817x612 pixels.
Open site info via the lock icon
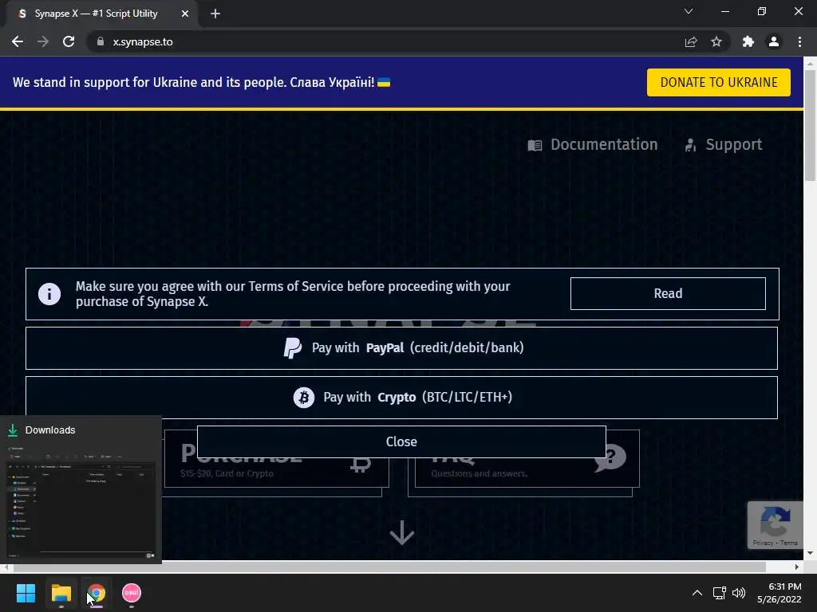tap(101, 41)
